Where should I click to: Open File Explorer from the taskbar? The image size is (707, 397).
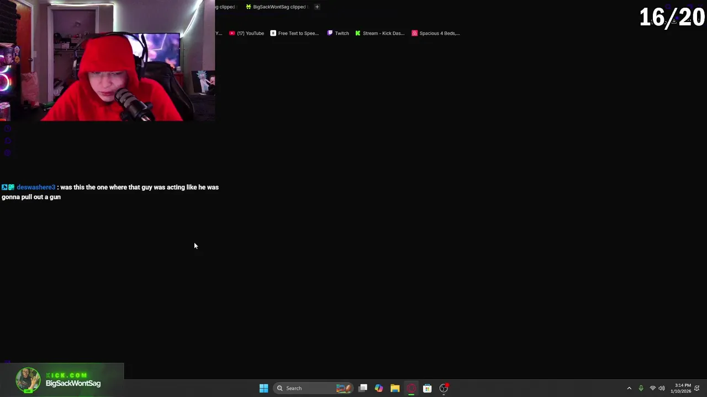click(x=395, y=388)
